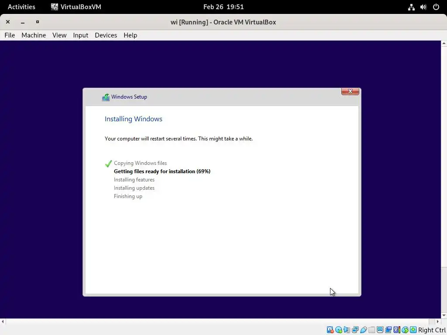Close the Windows Setup dialog
447x335 pixels.
tap(350, 91)
